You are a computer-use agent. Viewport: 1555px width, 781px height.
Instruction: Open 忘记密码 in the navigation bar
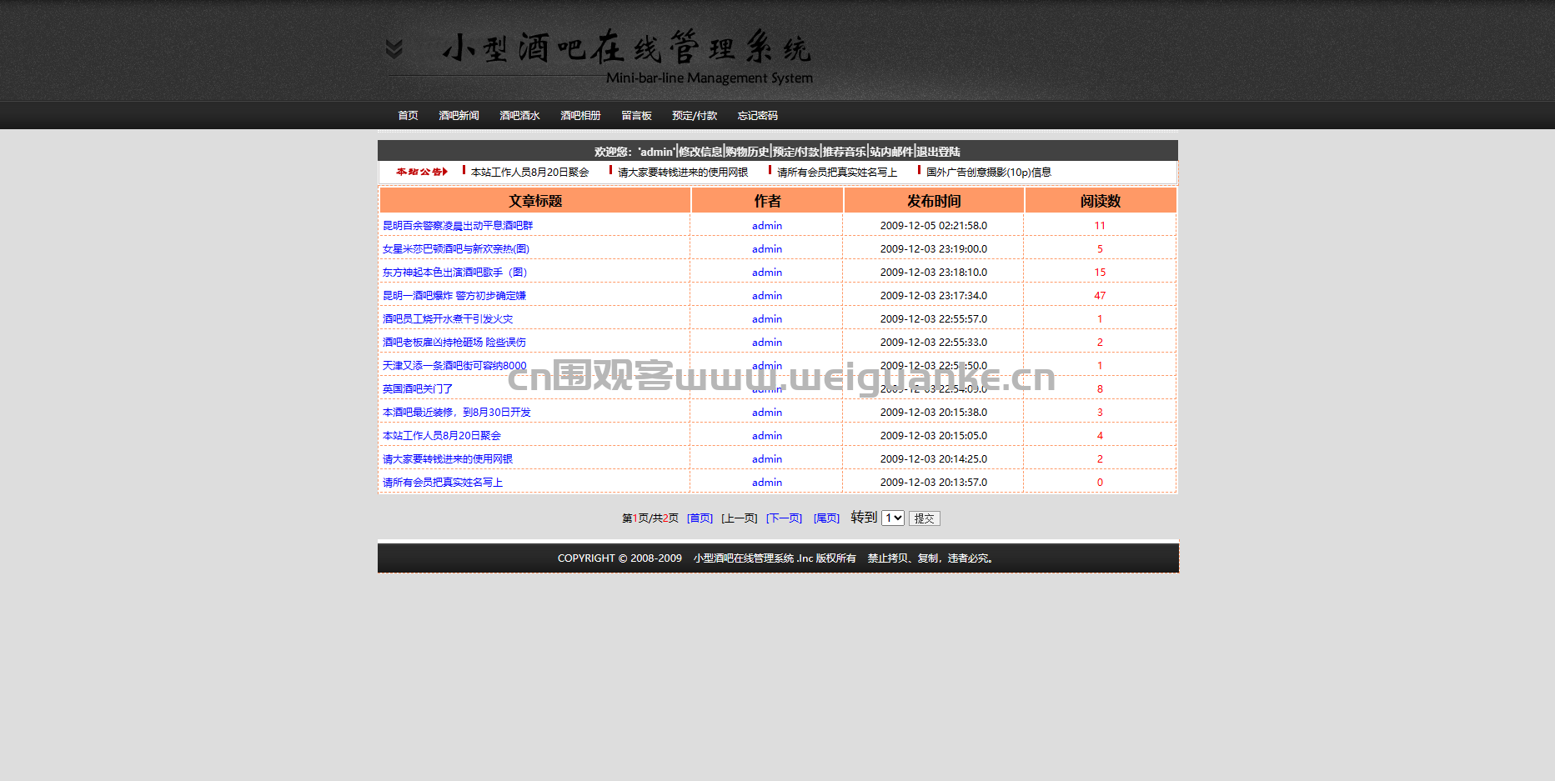click(x=757, y=116)
